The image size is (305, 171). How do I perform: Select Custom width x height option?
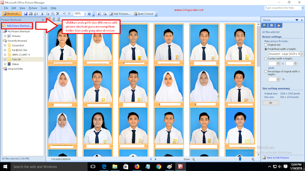tap(266, 58)
